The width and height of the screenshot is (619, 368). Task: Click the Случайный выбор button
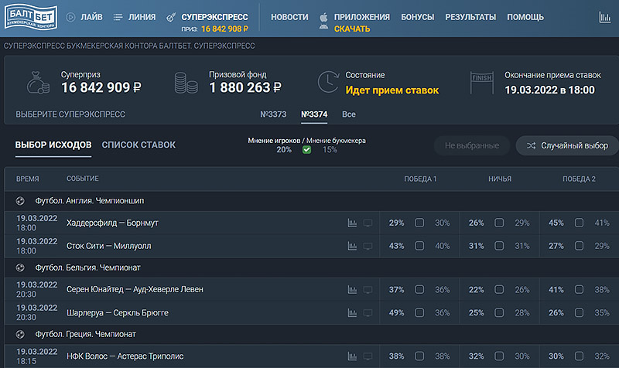(568, 145)
